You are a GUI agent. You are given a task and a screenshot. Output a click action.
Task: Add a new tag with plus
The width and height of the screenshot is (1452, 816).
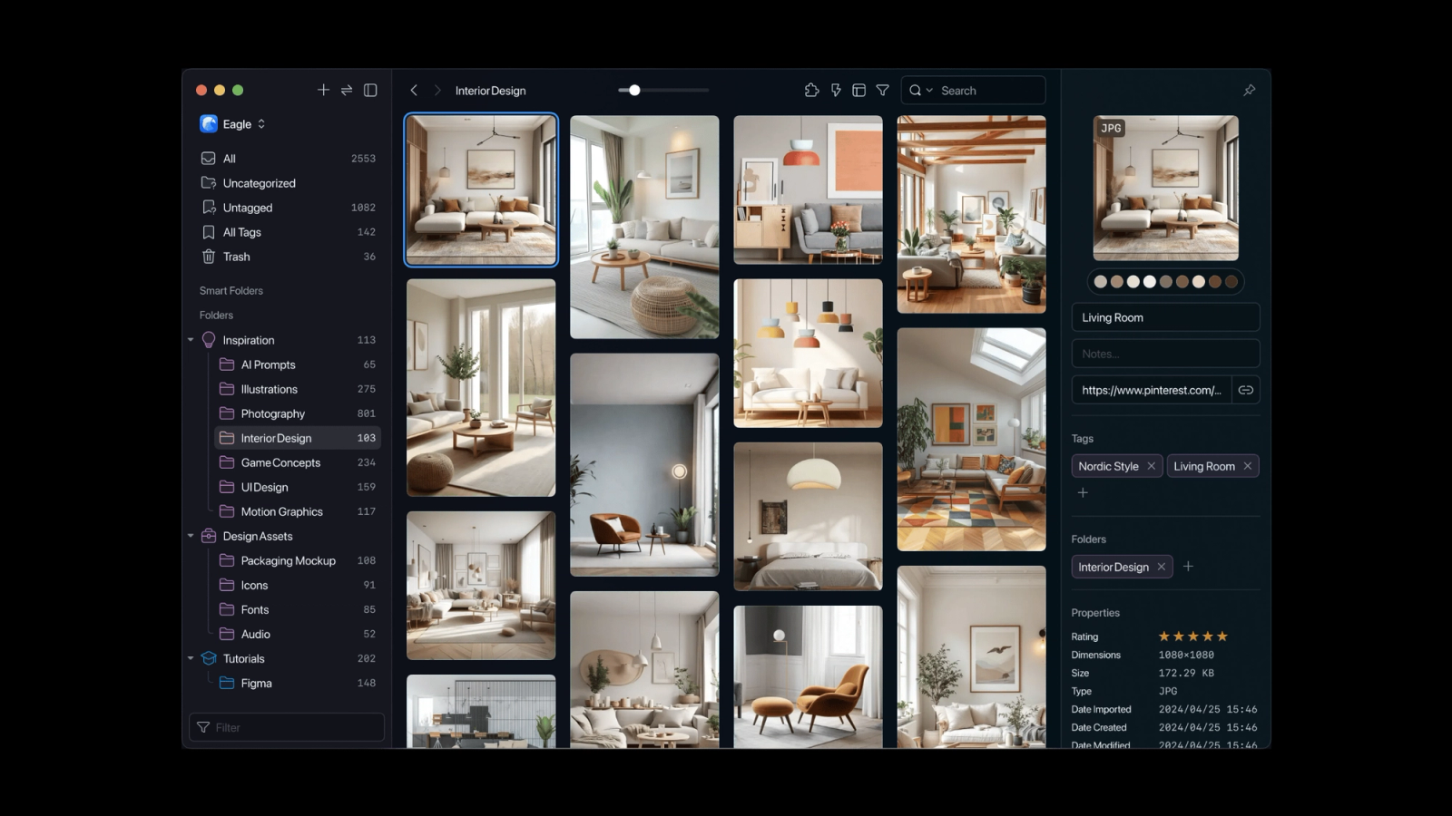coord(1083,492)
